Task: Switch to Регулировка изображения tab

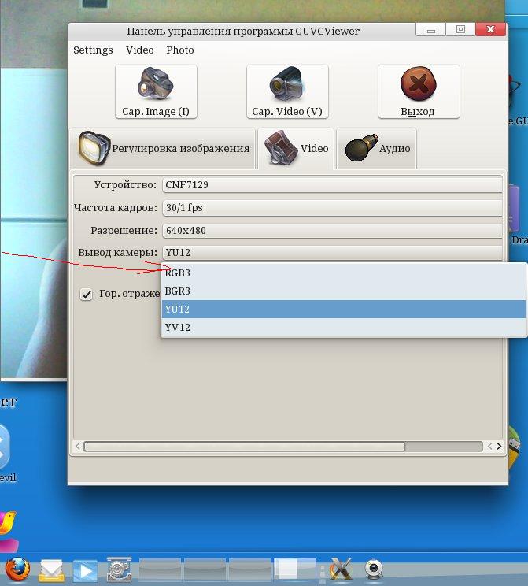Action: coord(163,148)
